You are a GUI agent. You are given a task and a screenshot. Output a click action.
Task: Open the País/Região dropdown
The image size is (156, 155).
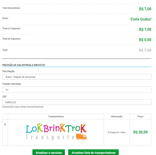77,77
